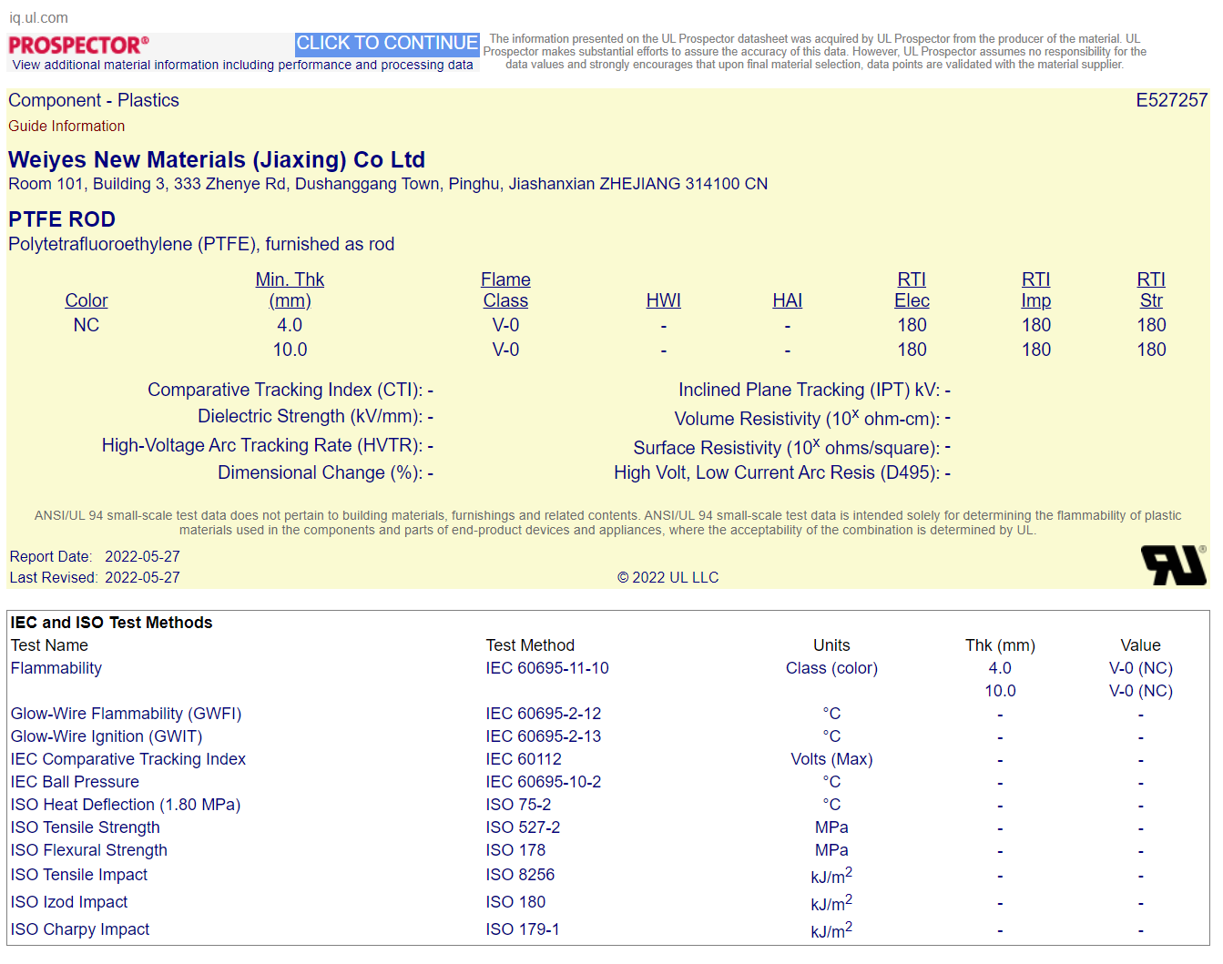The height and width of the screenshot is (964, 1223).
Task: Click Inclined Plane Tracking (IPT) kV label
Action: (810, 390)
